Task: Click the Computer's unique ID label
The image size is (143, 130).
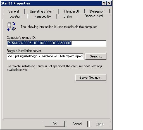Action: coord(21,38)
